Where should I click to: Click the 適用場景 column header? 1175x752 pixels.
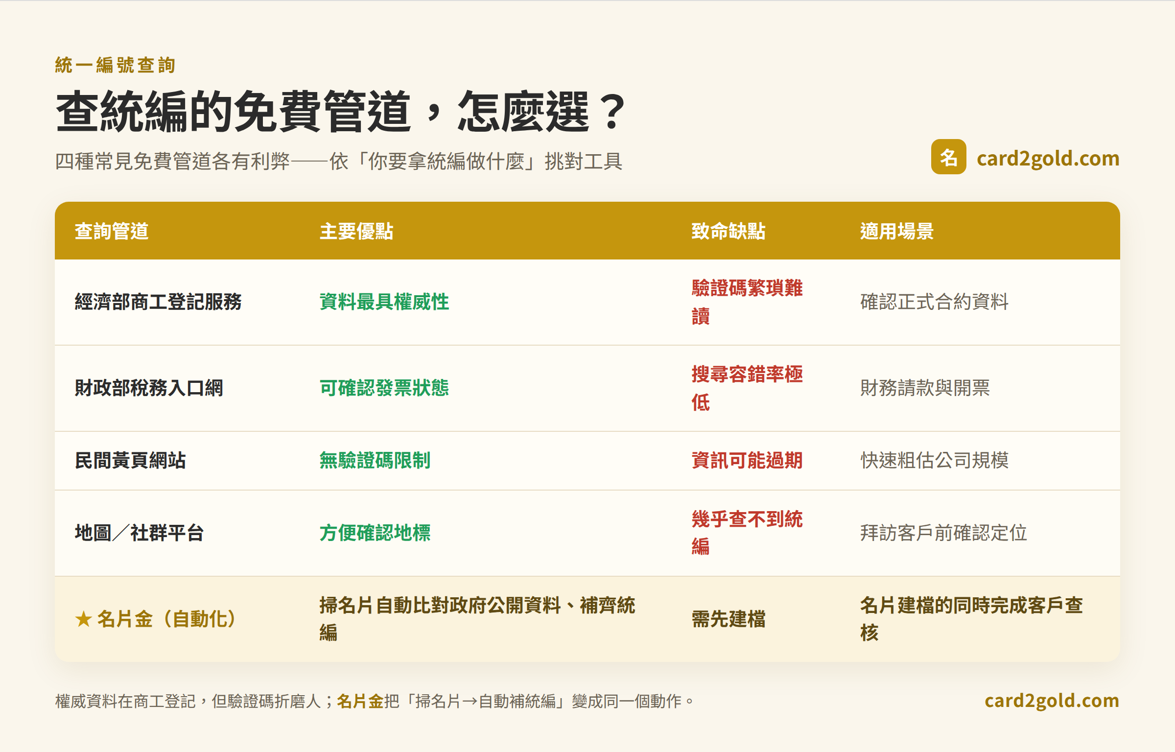point(897,231)
